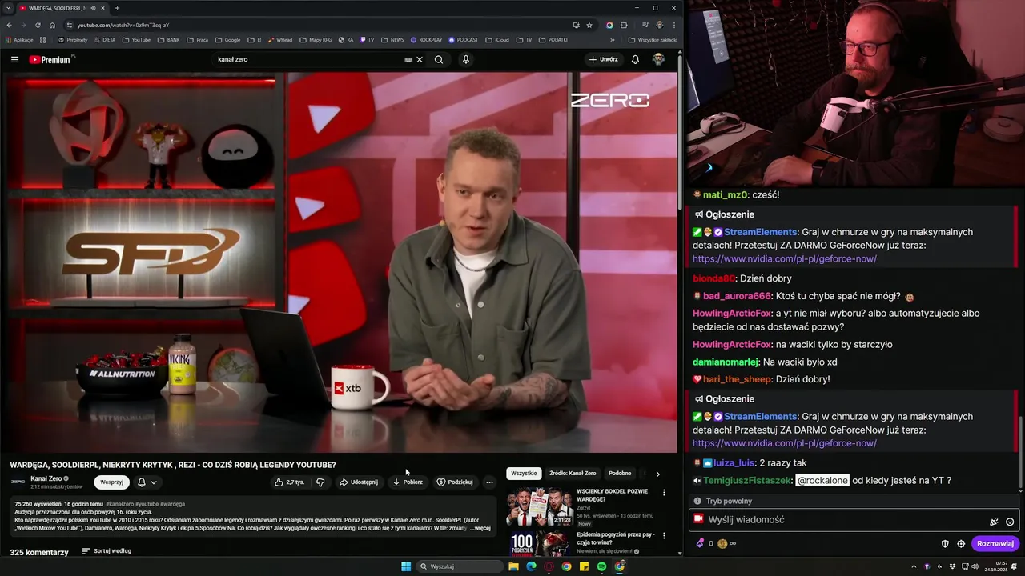Open the 'WŚCIEKŁY BOXDEL POZWIE WARDĘGĘ?' video thumbnail

[x=539, y=506]
